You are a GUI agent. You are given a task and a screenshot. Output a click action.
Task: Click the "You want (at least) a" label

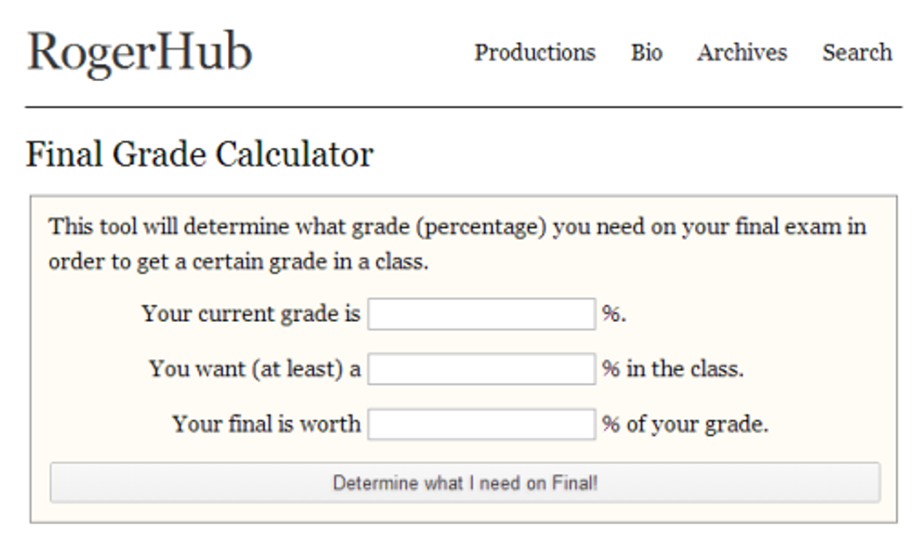coord(255,369)
